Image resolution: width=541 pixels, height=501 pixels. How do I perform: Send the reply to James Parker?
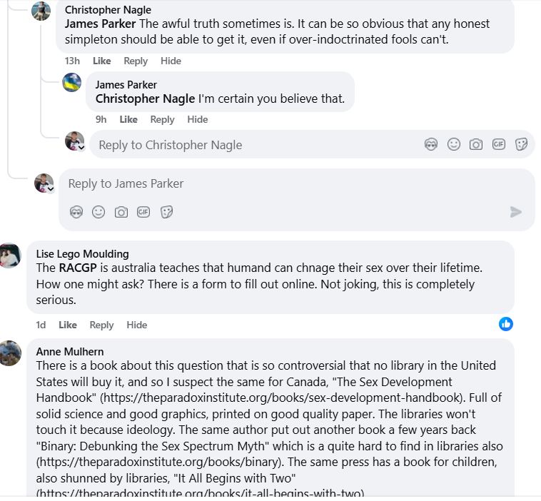[515, 212]
